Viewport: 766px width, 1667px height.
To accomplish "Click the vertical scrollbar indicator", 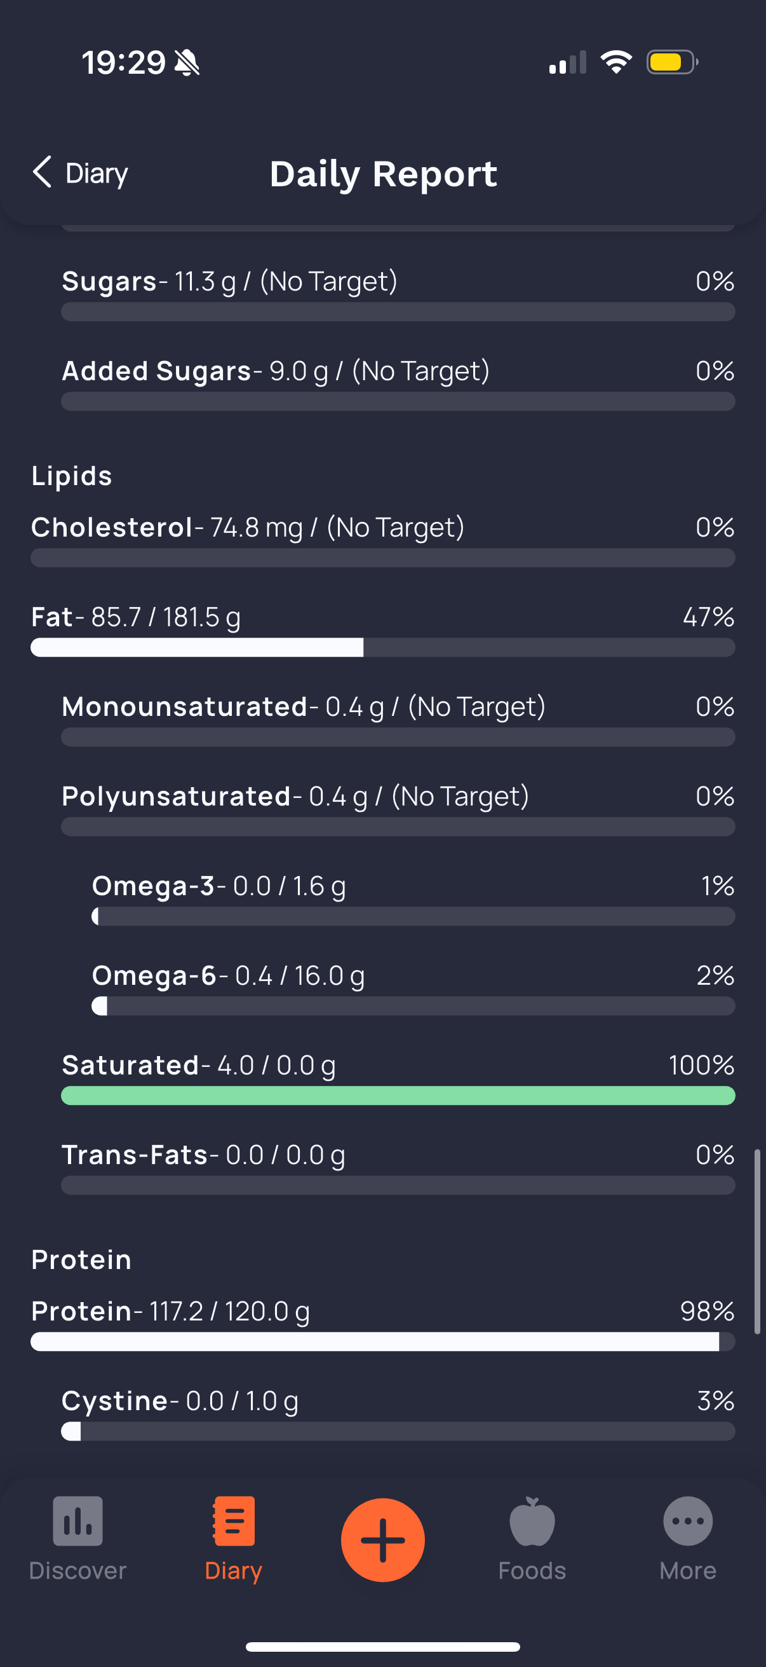I will [x=757, y=1241].
